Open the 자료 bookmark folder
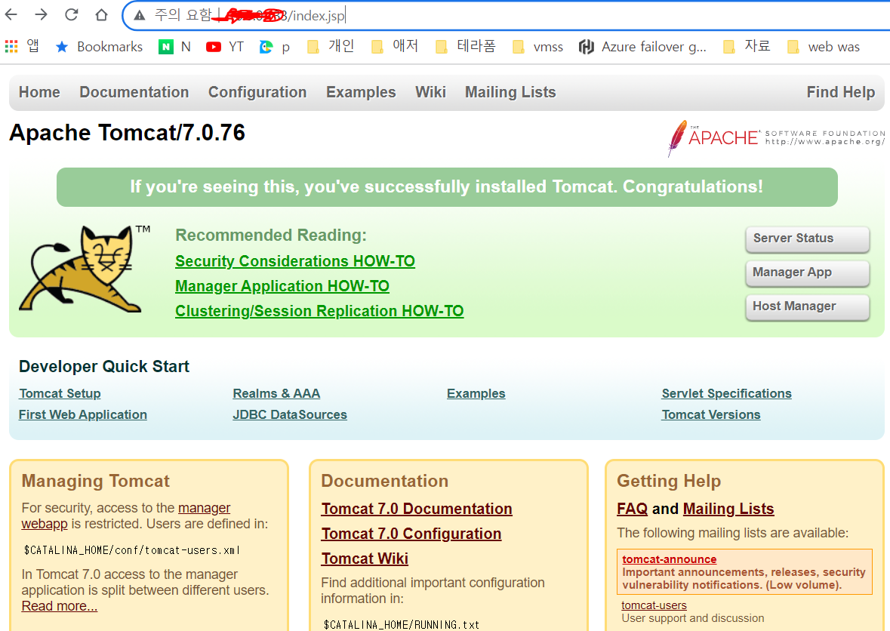890x631 pixels. [747, 47]
